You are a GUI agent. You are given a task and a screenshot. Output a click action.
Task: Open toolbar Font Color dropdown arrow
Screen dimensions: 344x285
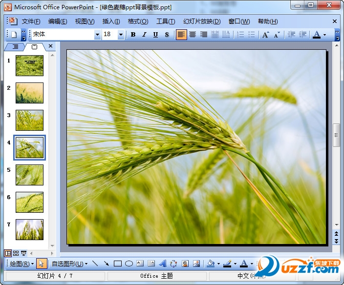324,35
